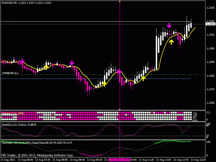Click the 13 Aug 13:25 time label
216x162 pixels.
click(x=198, y=160)
